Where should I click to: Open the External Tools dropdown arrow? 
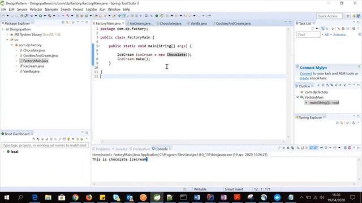click(x=54, y=16)
